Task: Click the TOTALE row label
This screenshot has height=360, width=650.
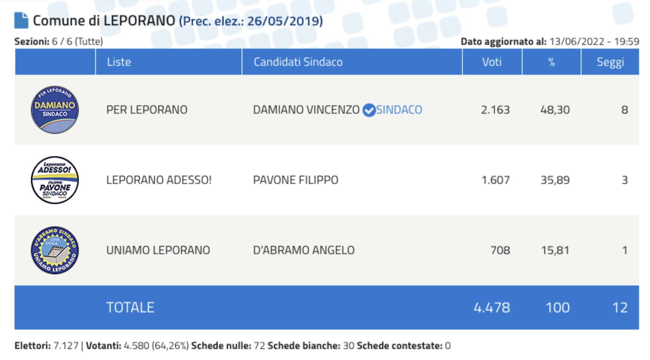Action: click(130, 307)
